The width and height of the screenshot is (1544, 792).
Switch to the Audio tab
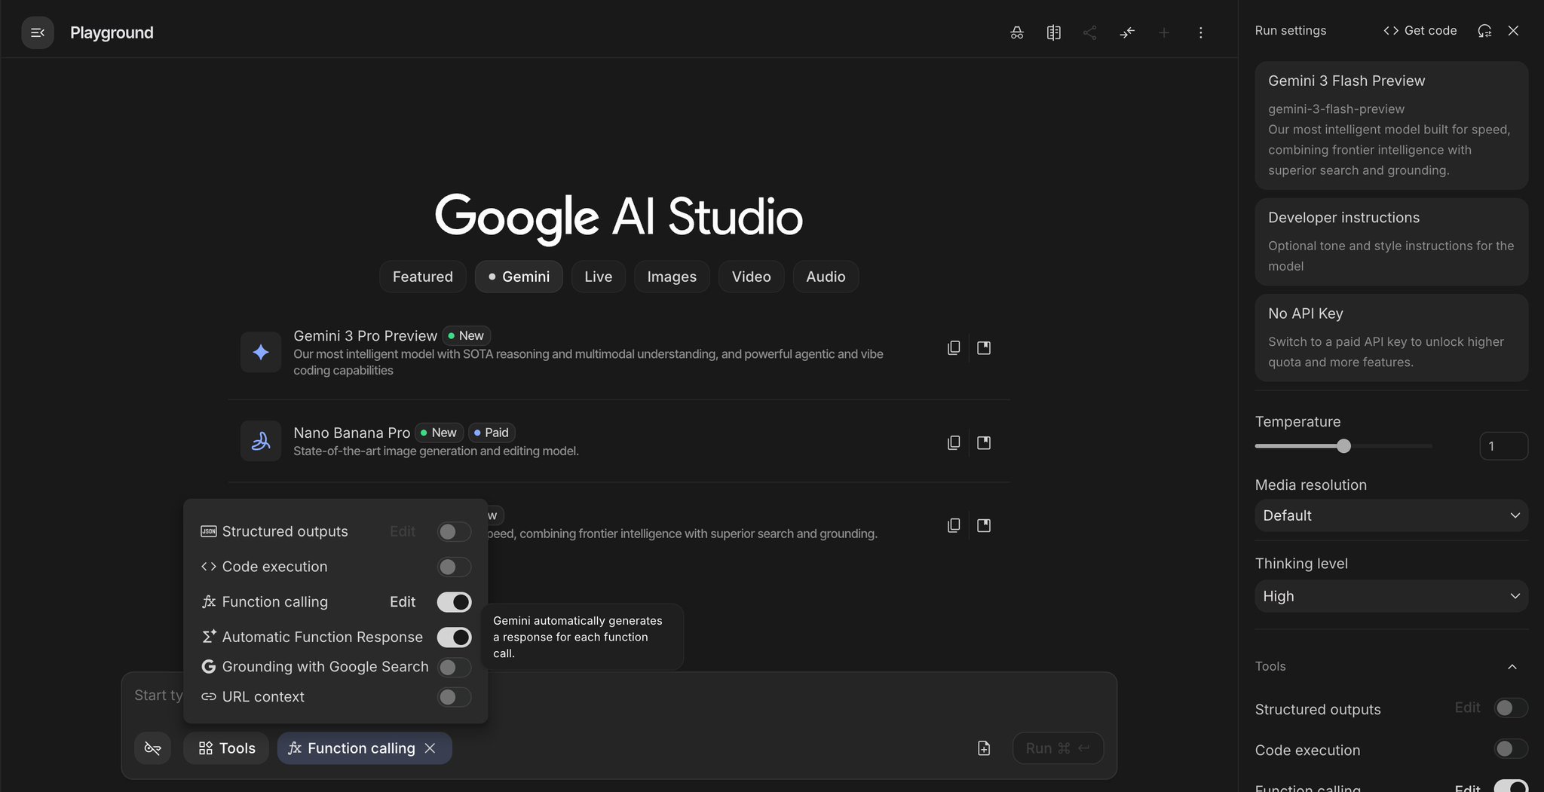tap(826, 277)
